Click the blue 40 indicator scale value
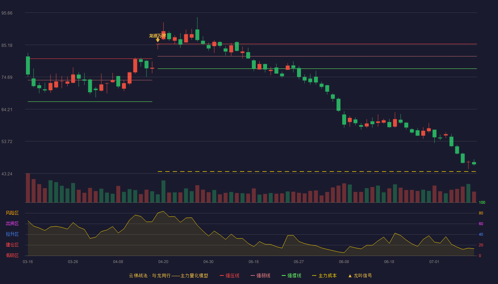The image size is (498, 284). click(x=481, y=234)
